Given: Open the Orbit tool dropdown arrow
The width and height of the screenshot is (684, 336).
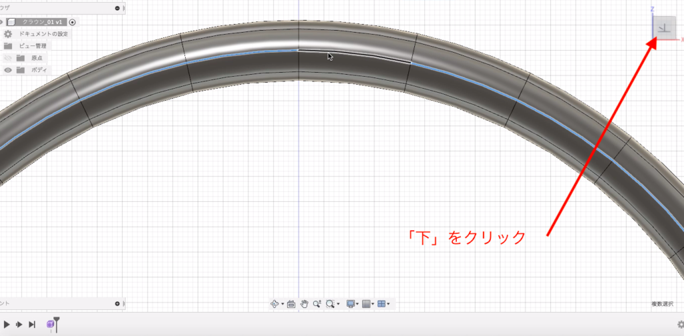Looking at the screenshot, I should pos(283,305).
